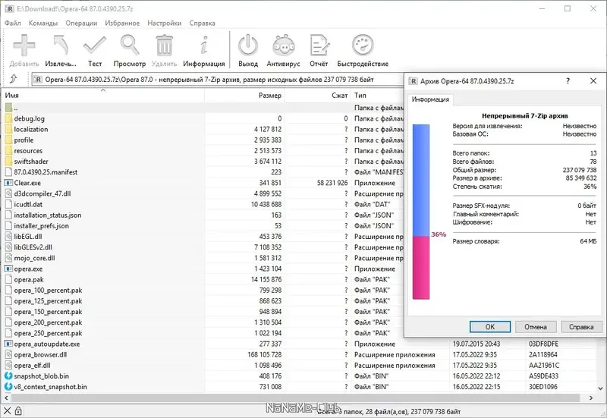Select the opera_autoupdate.exe icon

8,344
